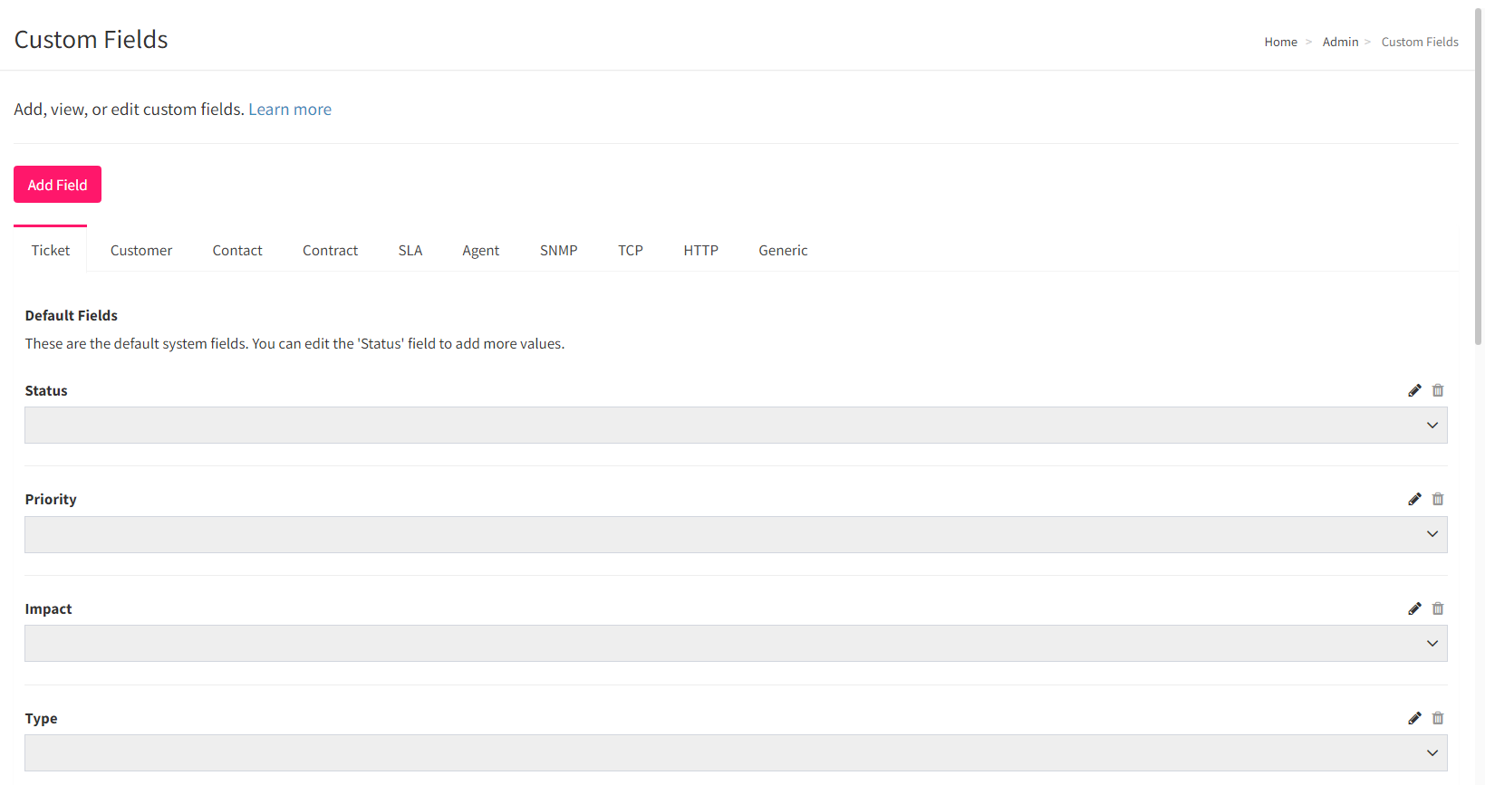Switch to the Customer tab
Screen dimensions: 1485x785
pos(141,251)
